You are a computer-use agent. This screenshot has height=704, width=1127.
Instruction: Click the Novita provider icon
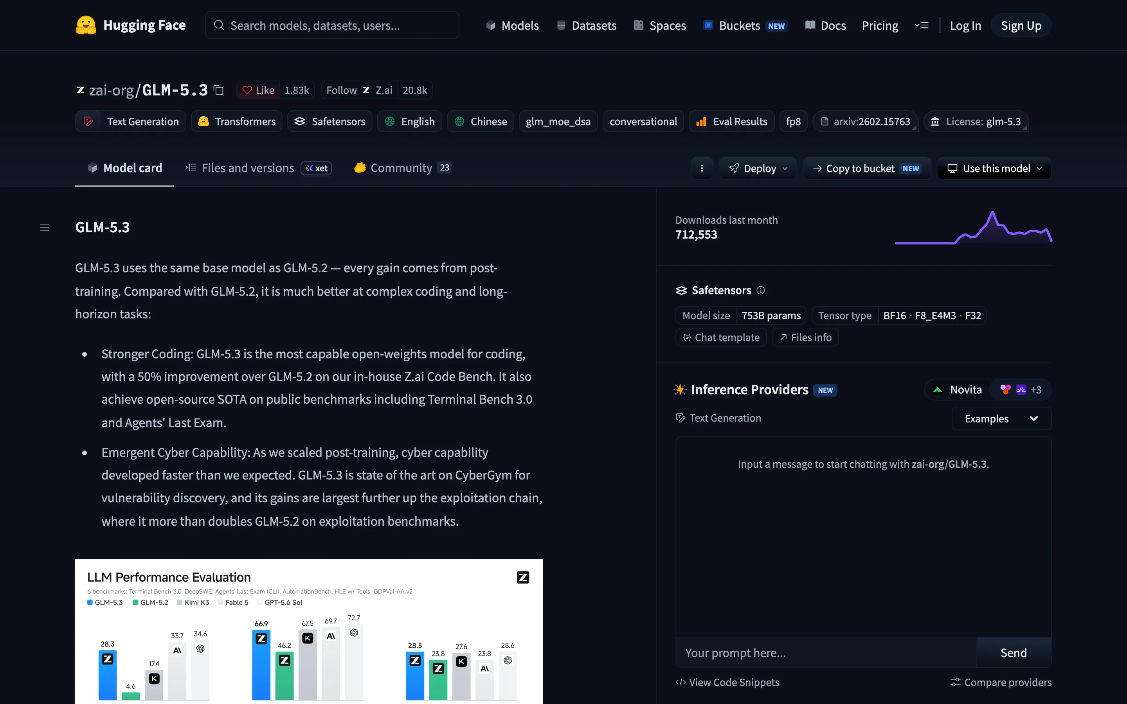tap(938, 390)
